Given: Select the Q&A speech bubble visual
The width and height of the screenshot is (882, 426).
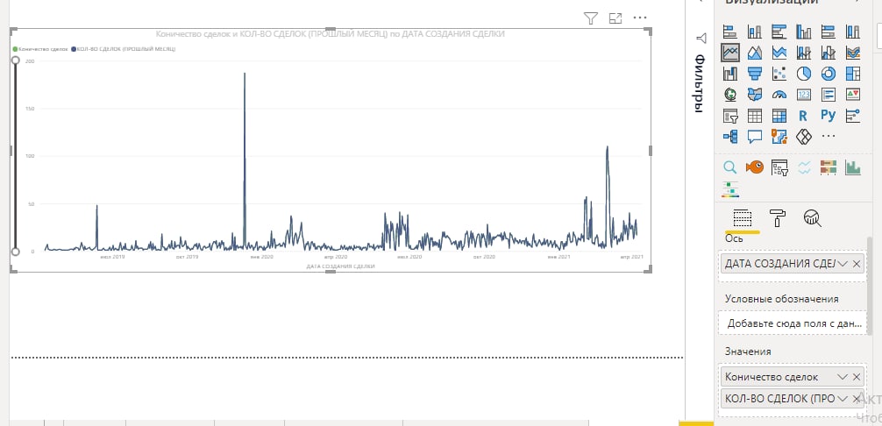Looking at the screenshot, I should click(x=754, y=136).
